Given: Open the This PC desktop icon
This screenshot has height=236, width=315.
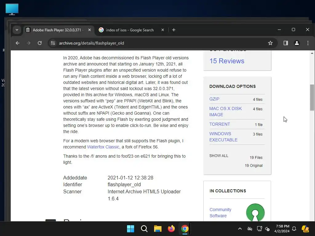Looking at the screenshot, I should [x=12, y=9].
